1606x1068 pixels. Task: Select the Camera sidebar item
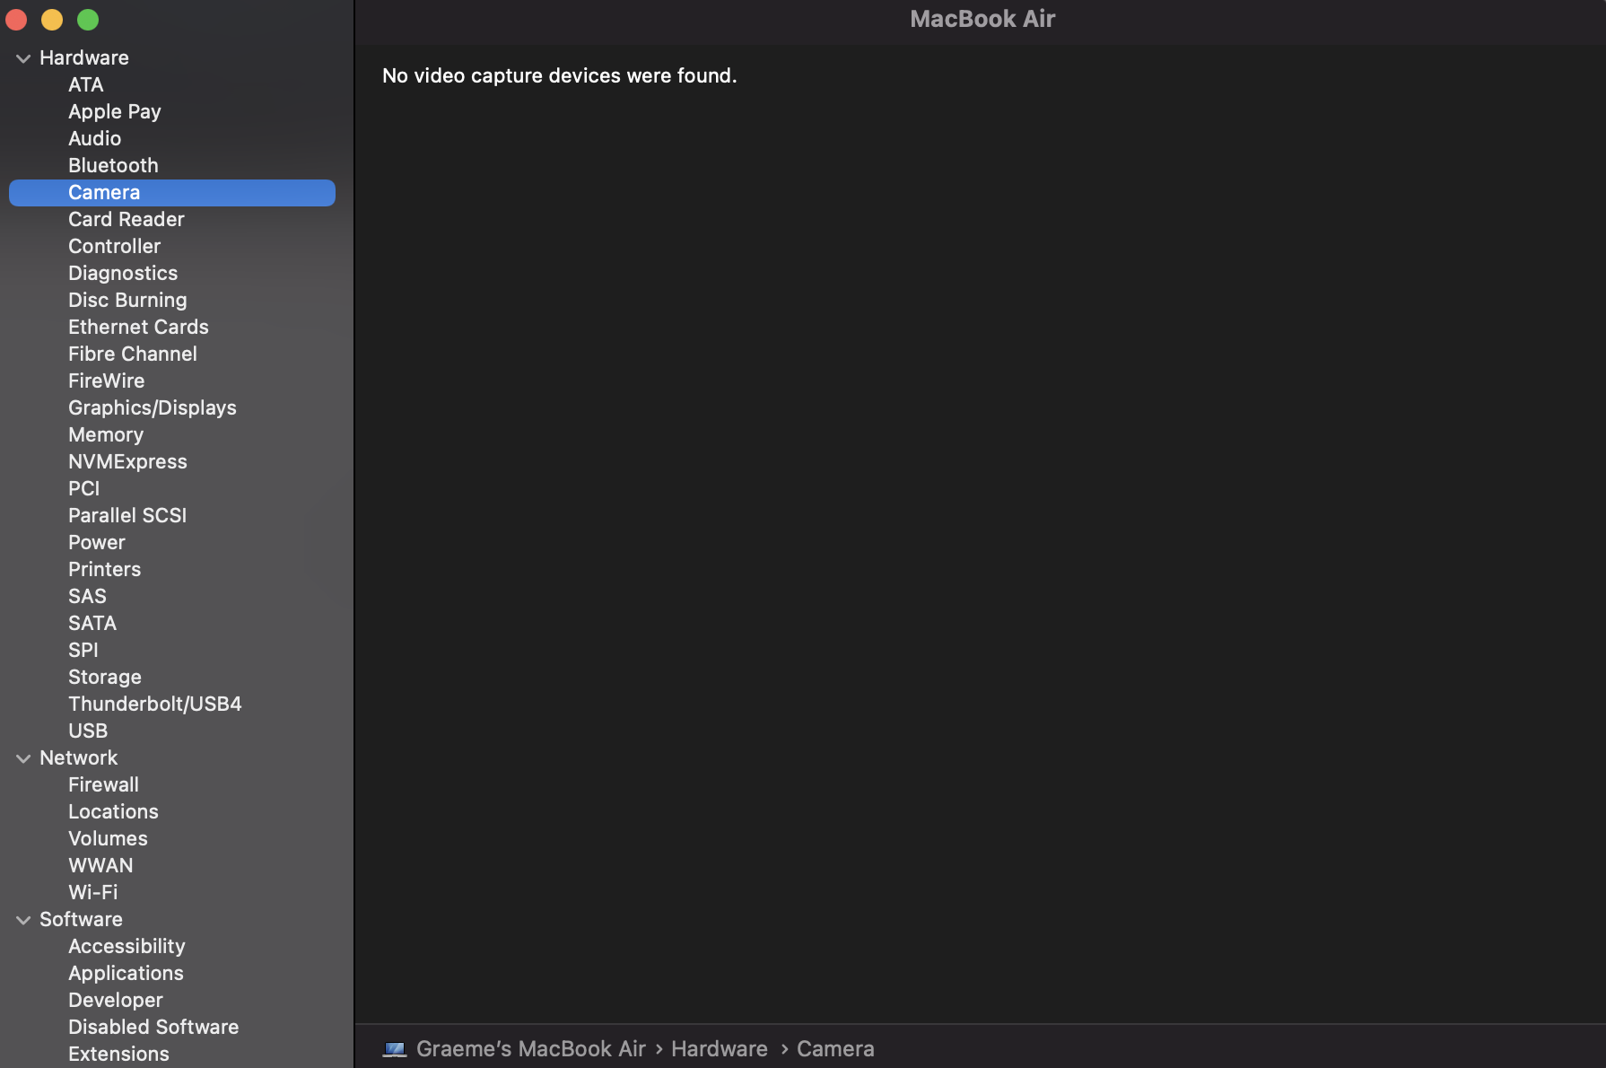(x=172, y=192)
